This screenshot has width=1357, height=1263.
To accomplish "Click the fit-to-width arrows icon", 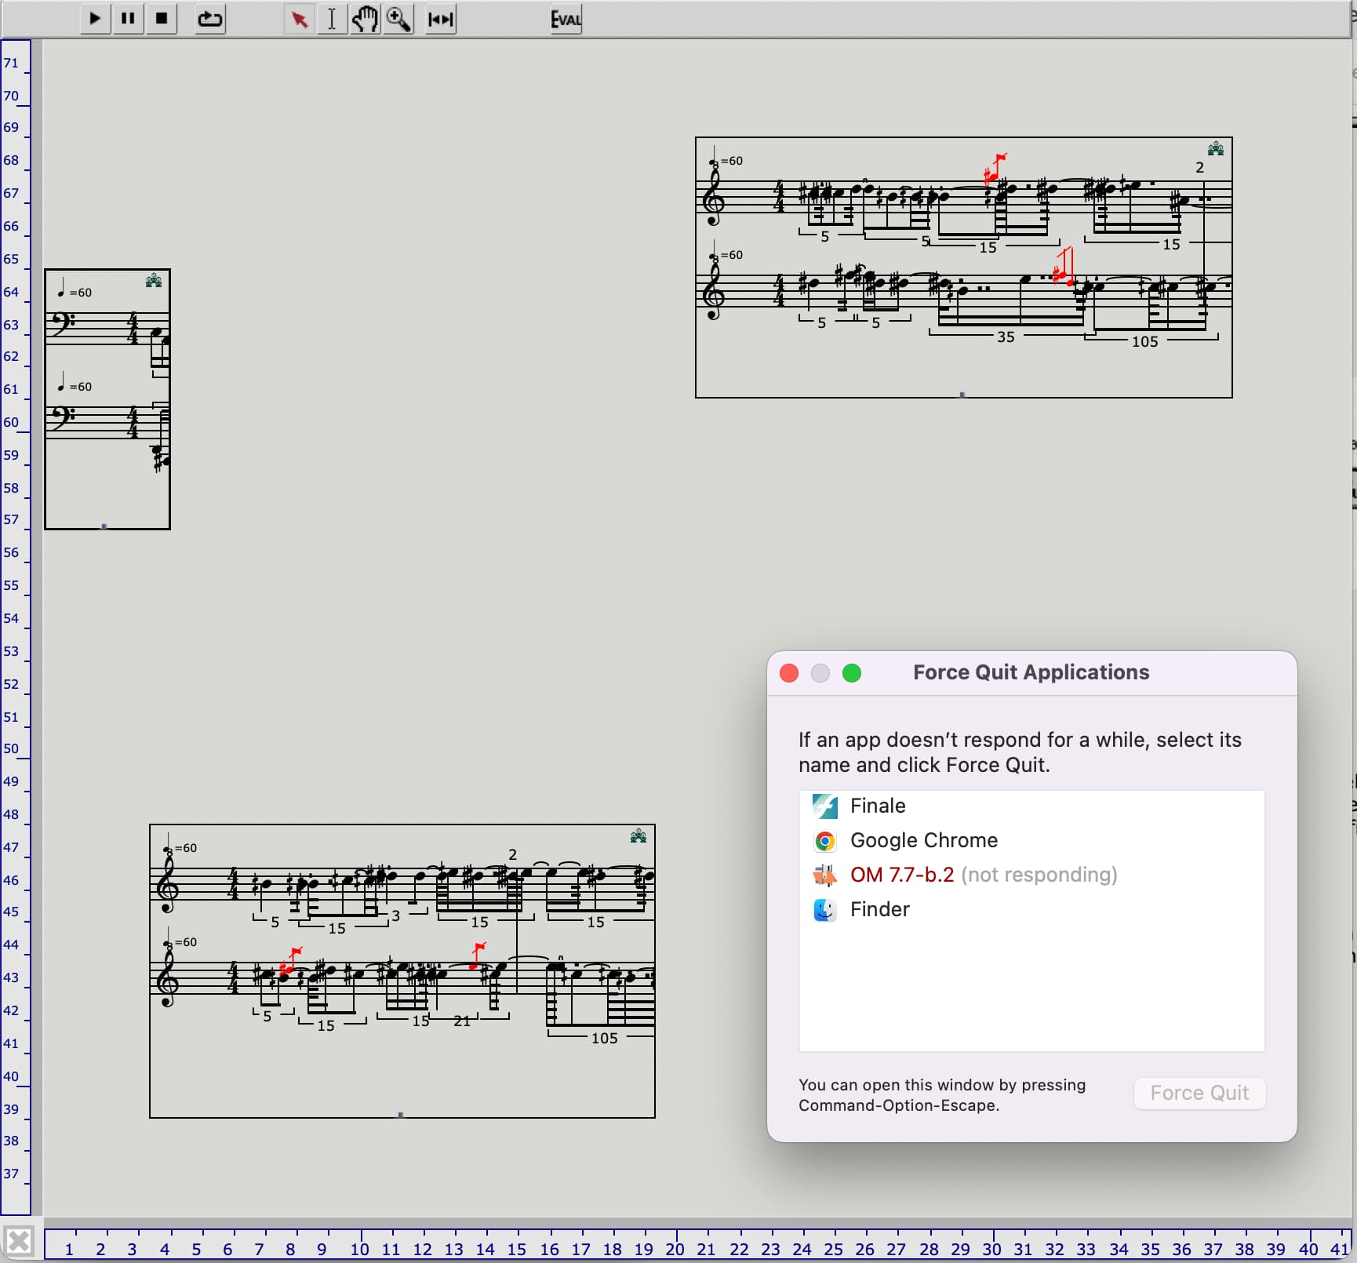I will click(x=441, y=19).
